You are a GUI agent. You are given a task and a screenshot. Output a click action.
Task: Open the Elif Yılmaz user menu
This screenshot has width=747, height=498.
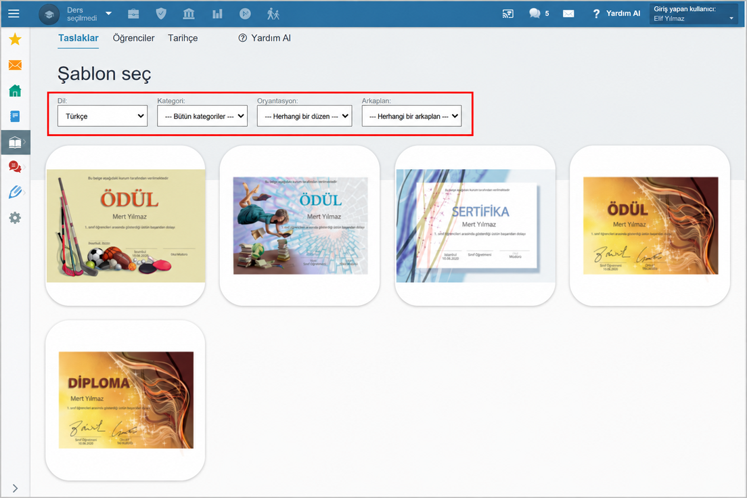click(x=693, y=14)
